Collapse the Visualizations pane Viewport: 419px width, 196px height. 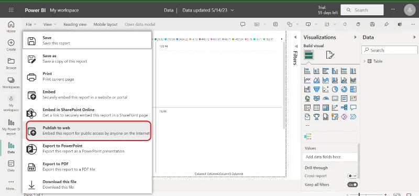click(x=355, y=37)
